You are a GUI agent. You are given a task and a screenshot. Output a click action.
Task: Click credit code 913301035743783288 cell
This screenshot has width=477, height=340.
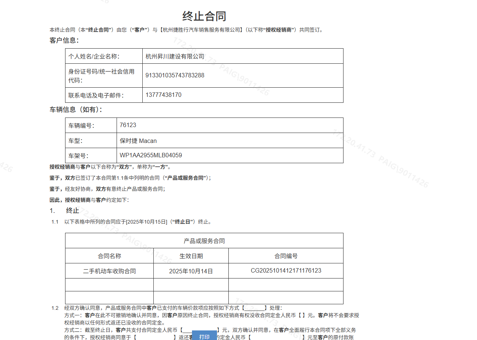click(x=175, y=76)
